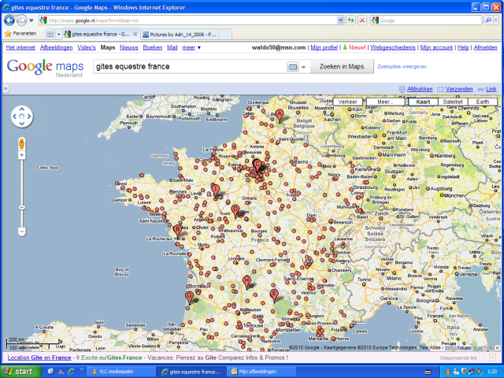Image resolution: width=504 pixels, height=378 pixels.
Task: Open Nieuws in Google navigation
Action: pyautogui.click(x=129, y=47)
